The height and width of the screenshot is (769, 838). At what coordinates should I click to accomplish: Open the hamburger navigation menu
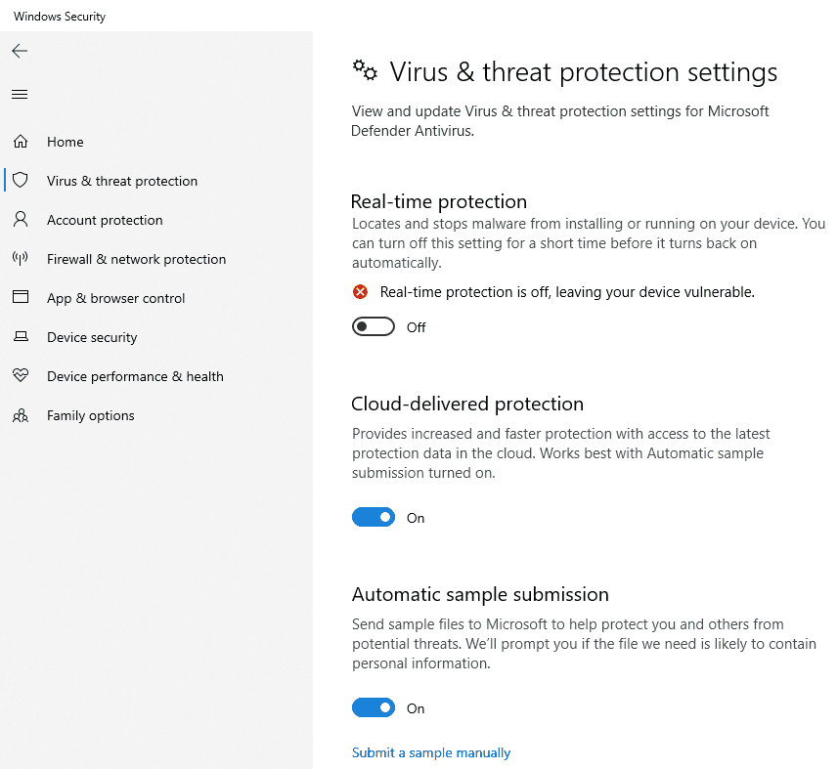tap(20, 95)
